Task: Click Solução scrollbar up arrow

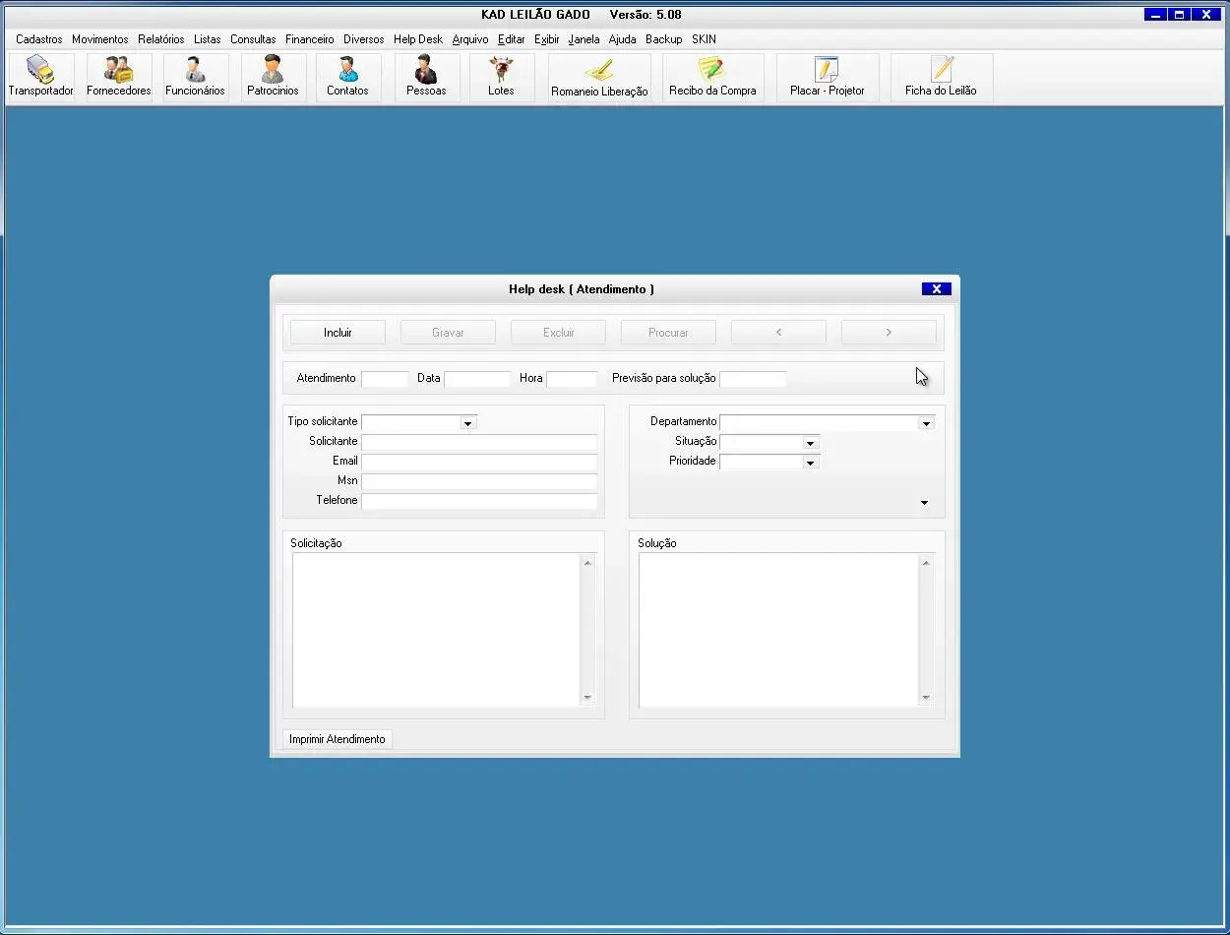Action: click(926, 563)
